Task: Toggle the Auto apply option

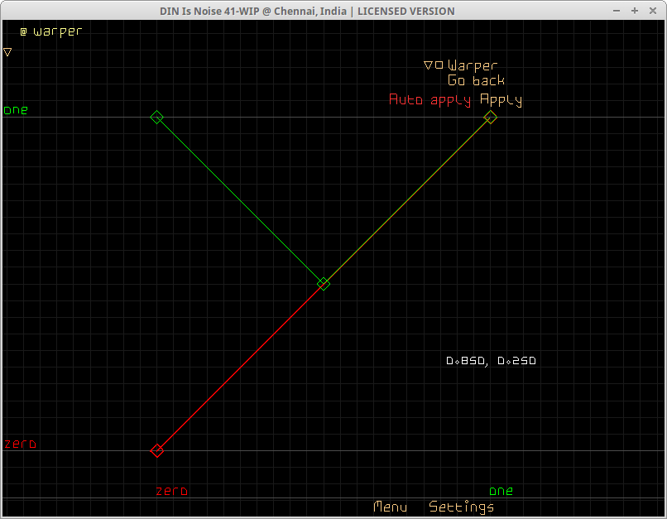Action: (x=429, y=100)
